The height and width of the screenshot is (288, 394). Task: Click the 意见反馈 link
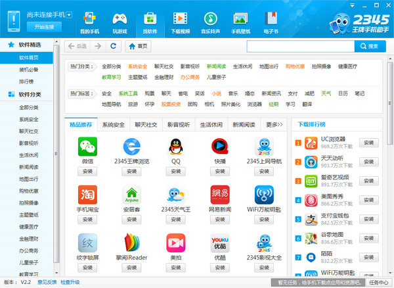[47, 282]
